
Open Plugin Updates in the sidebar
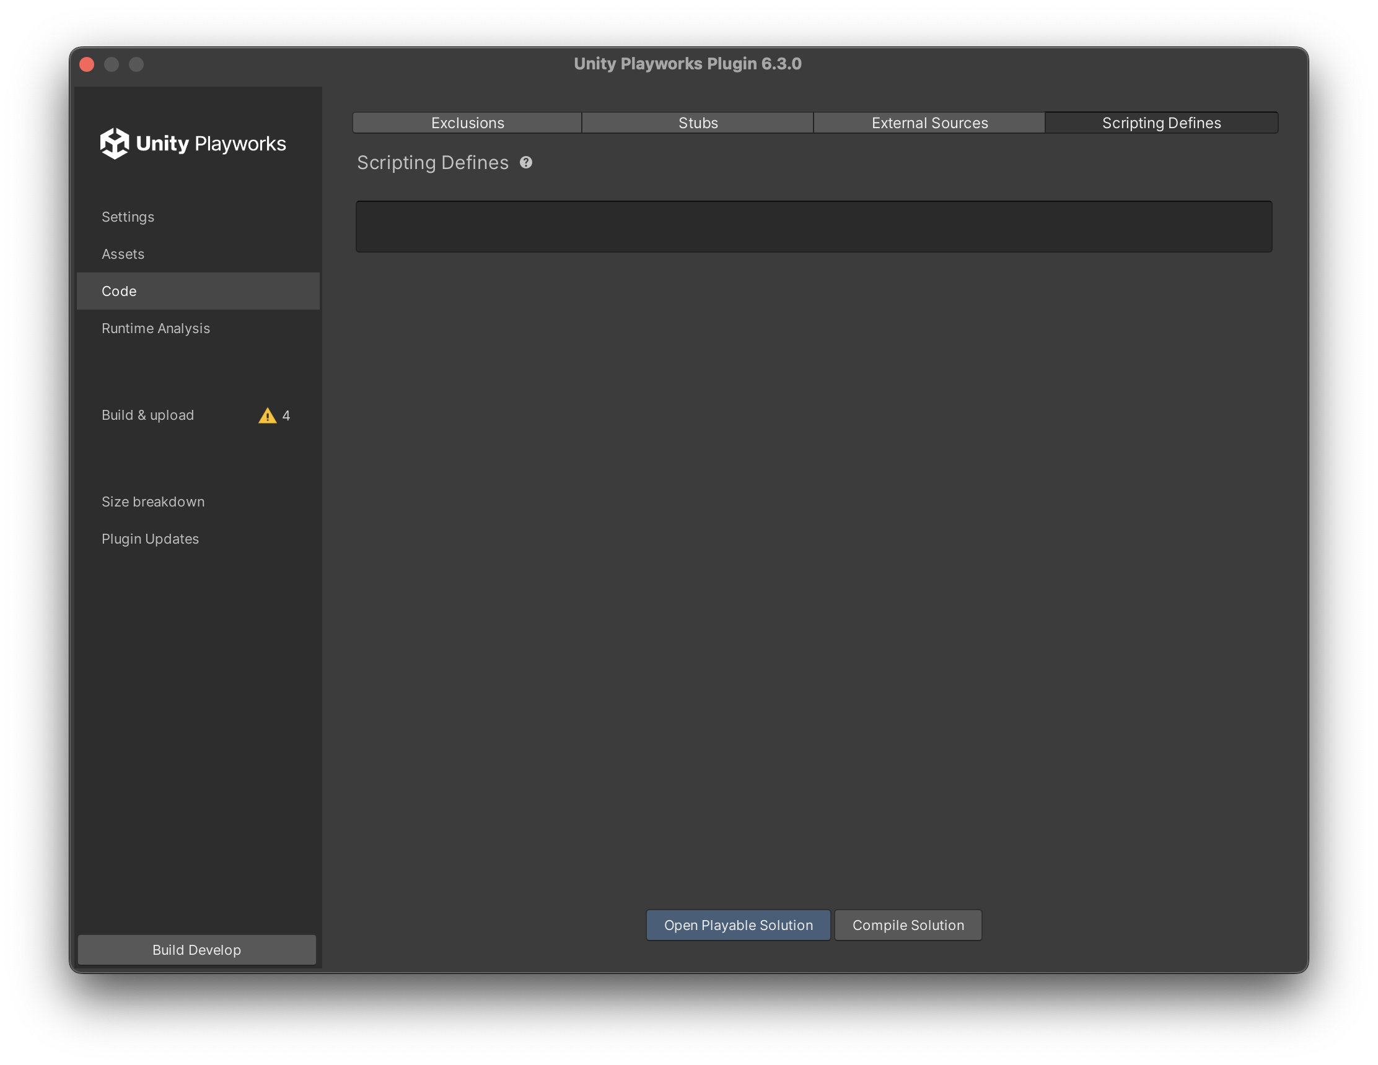click(x=198, y=539)
